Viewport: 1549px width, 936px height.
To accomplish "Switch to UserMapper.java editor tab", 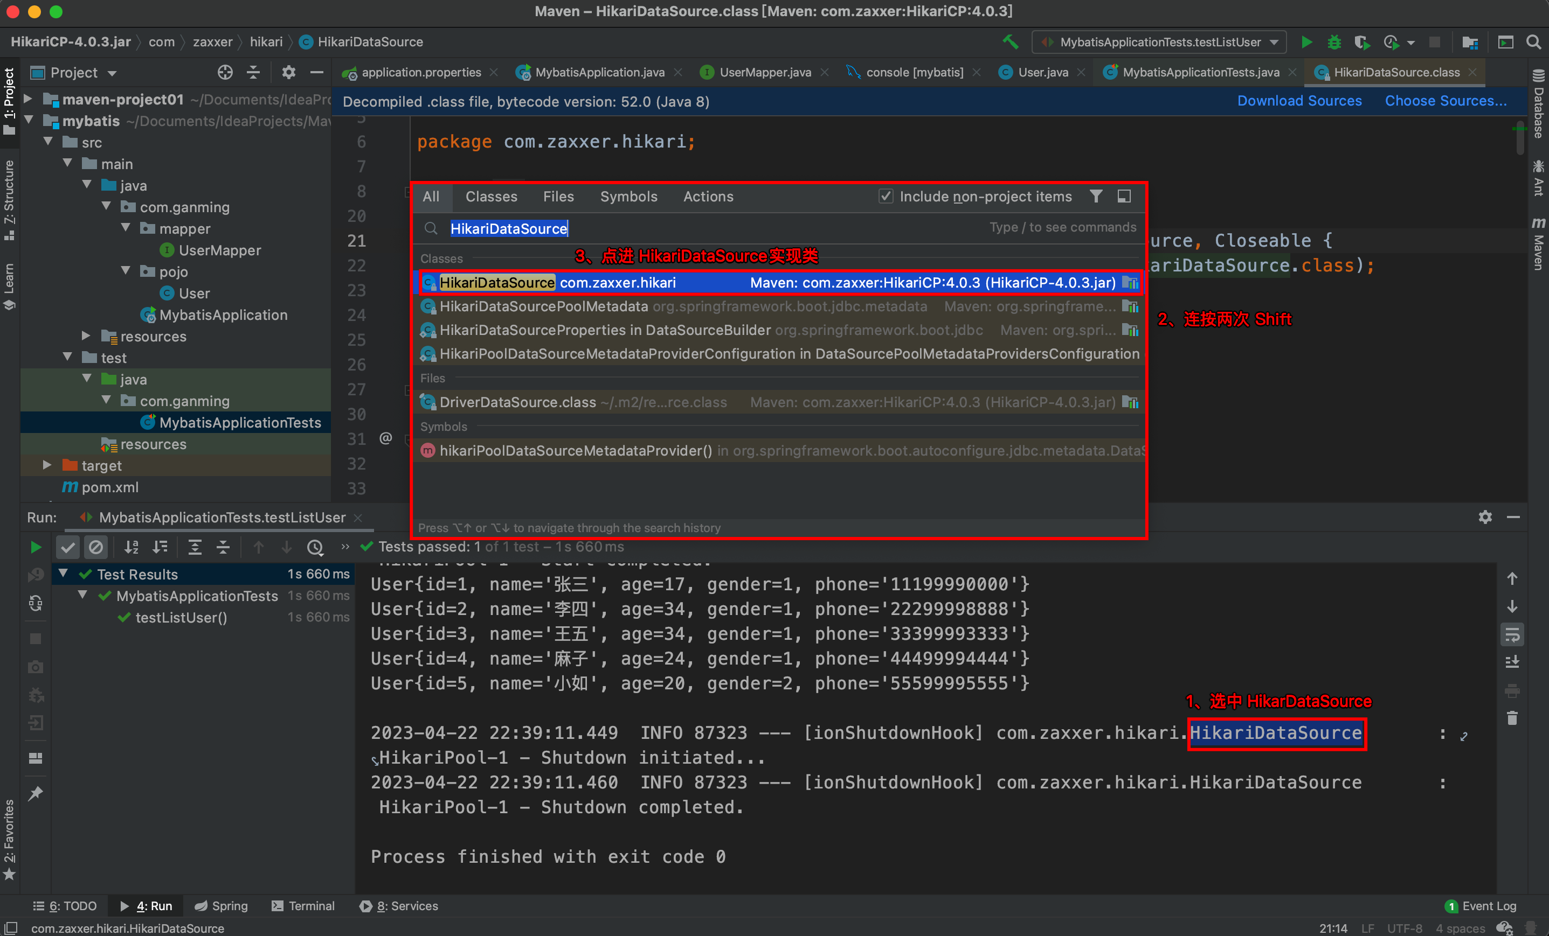I will (x=764, y=72).
